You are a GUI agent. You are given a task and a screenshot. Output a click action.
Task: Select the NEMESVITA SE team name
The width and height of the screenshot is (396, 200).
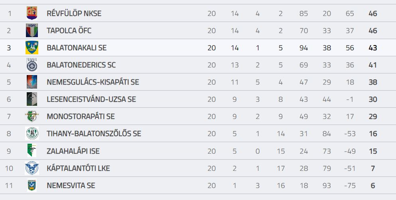point(71,186)
